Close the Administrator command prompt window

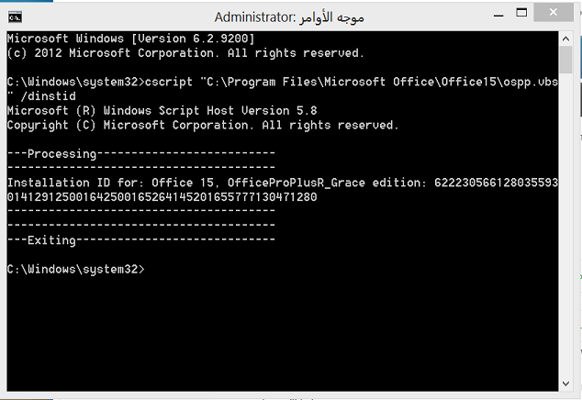[x=553, y=12]
